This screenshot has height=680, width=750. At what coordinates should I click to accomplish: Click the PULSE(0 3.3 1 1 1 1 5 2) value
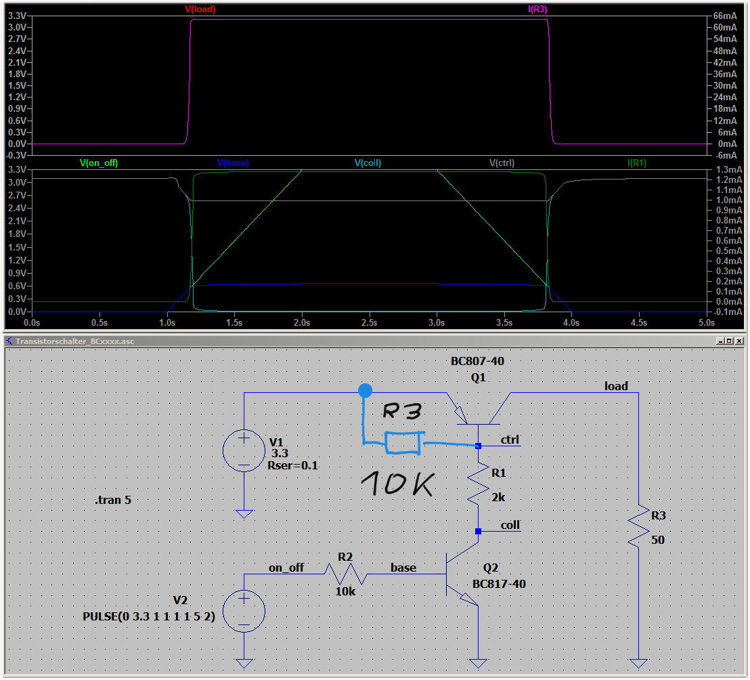click(x=149, y=616)
